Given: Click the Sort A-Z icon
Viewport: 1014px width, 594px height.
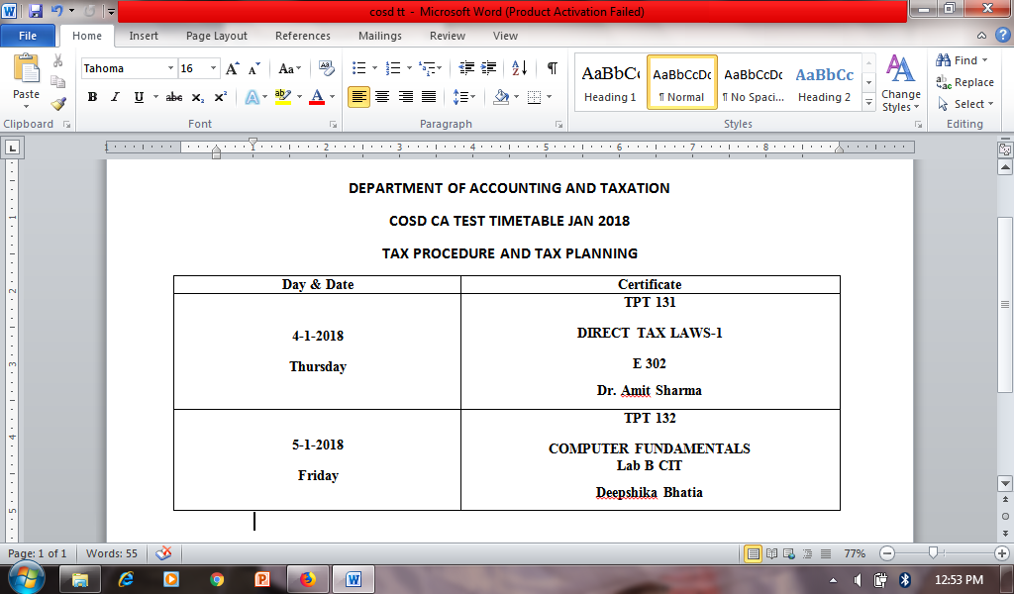Looking at the screenshot, I should [520, 68].
